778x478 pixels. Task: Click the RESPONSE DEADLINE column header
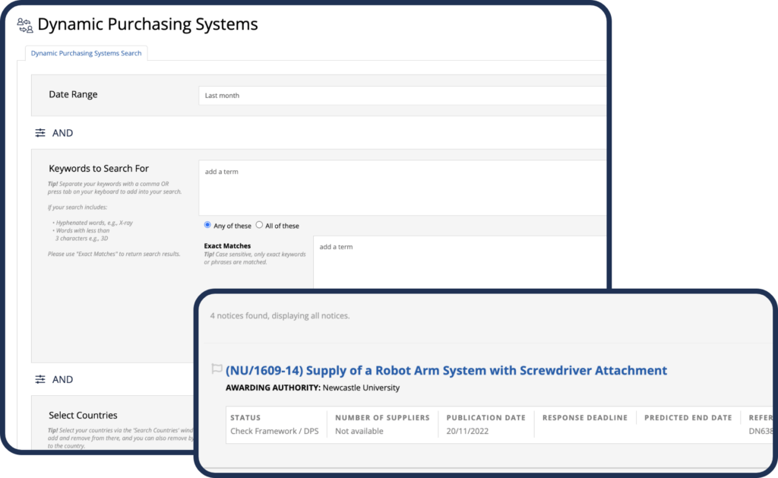coord(585,417)
